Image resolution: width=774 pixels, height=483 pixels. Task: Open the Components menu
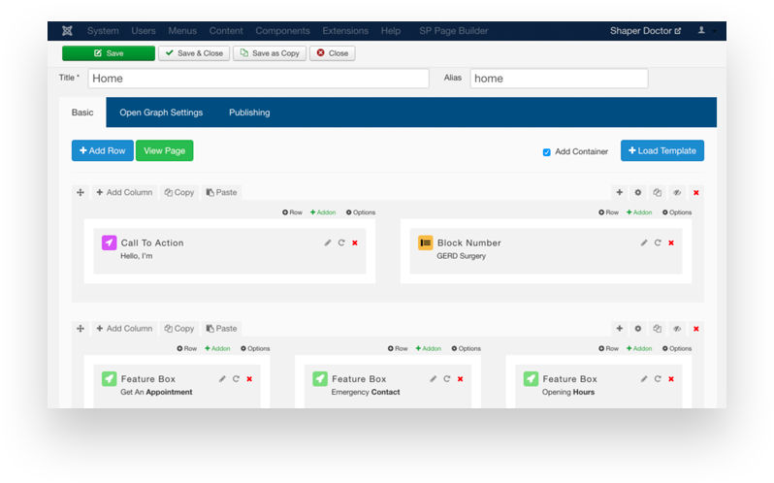click(283, 31)
